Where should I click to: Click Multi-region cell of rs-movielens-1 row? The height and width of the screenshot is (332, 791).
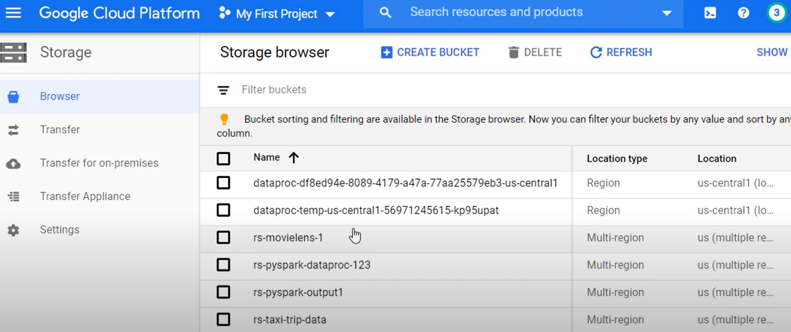(x=616, y=237)
